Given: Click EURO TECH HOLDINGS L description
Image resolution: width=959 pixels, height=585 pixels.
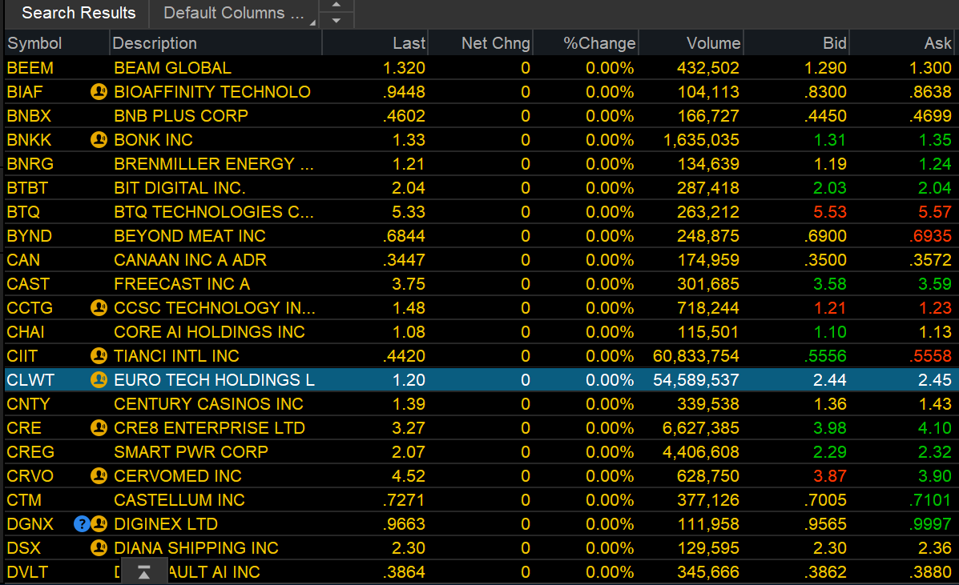Looking at the screenshot, I should [214, 380].
